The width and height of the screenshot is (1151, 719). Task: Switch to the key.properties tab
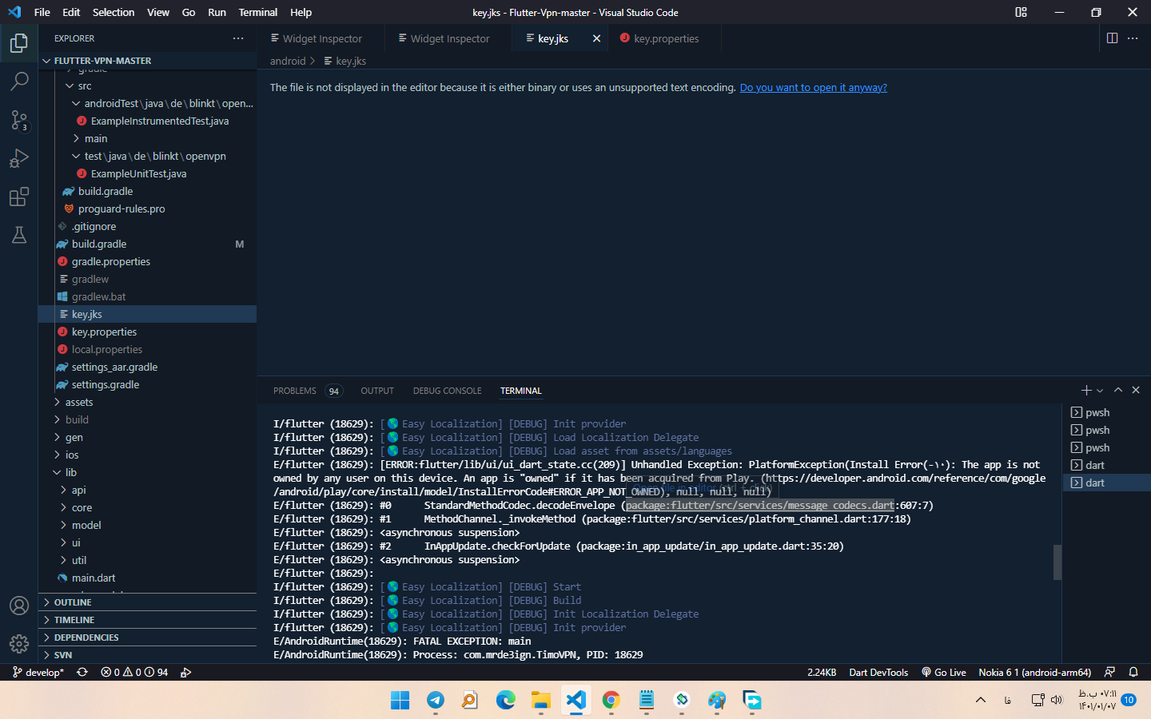pos(666,38)
